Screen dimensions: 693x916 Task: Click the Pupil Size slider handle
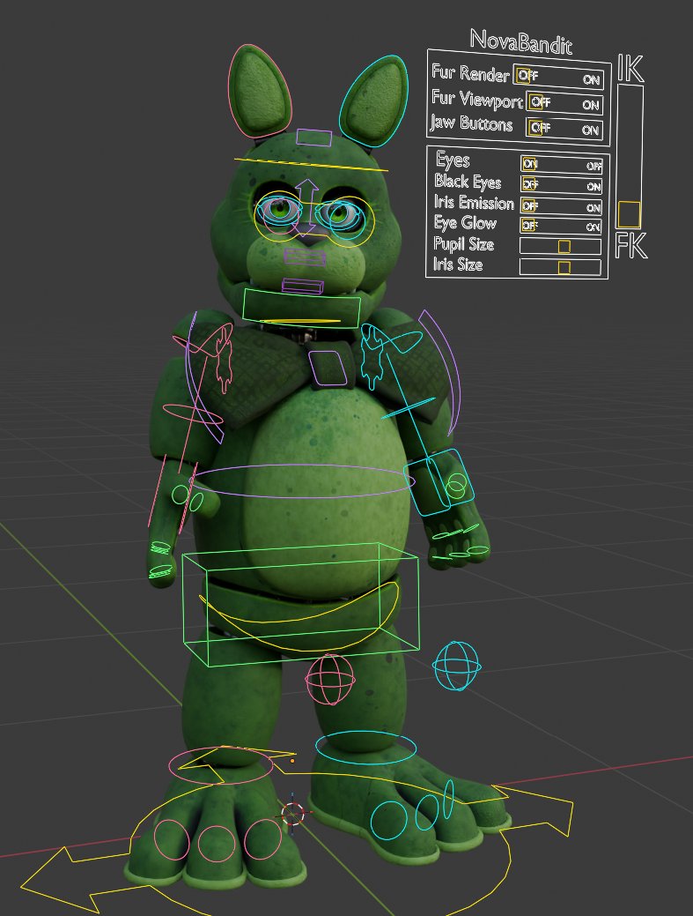[564, 247]
